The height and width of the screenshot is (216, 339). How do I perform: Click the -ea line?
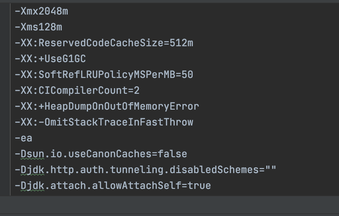coord(24,138)
